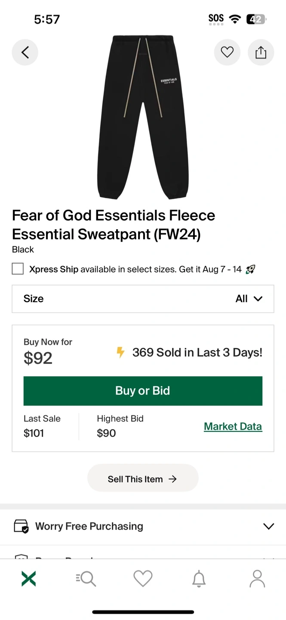
Task: Tap the back arrow button
Action: tap(25, 53)
